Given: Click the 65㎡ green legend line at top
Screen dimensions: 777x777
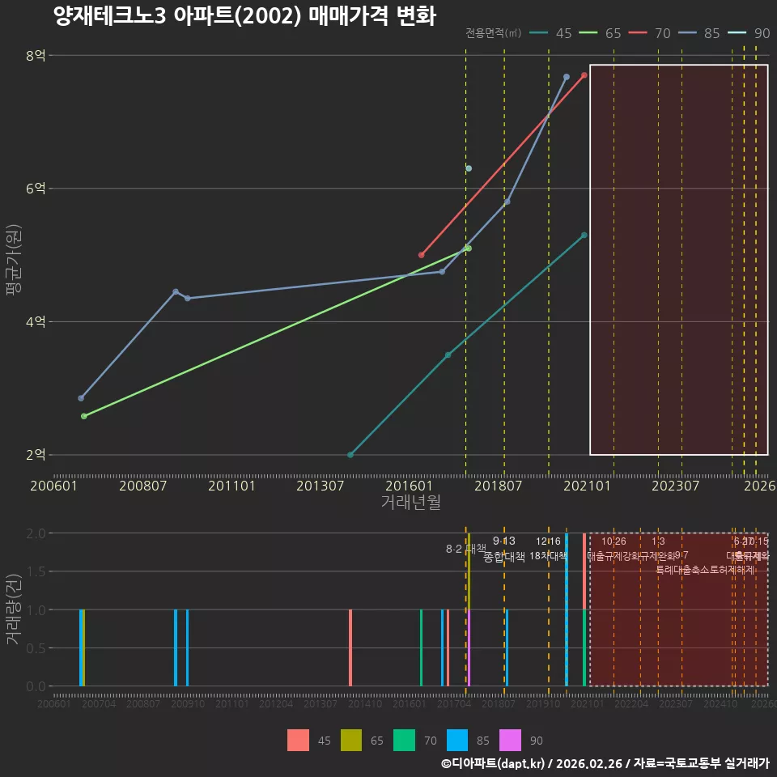Looking at the screenshot, I should click(588, 32).
